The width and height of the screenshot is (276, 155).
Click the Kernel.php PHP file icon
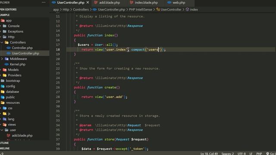tap(6, 64)
